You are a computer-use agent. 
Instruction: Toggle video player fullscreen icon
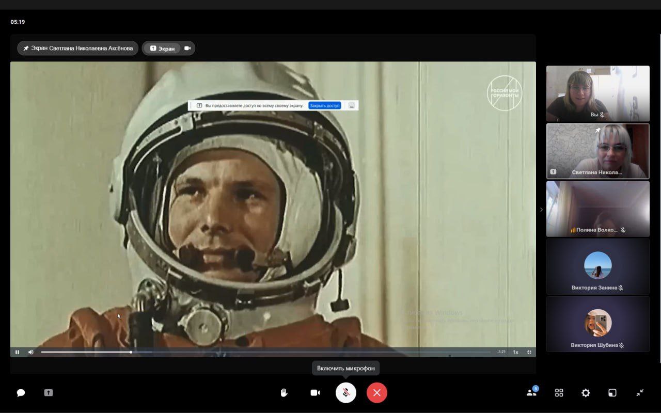point(529,352)
